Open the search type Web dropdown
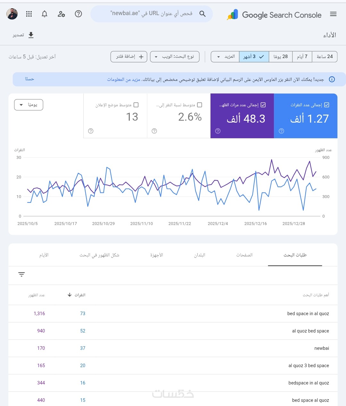Viewport: 346px width, 406px height. (x=175, y=57)
